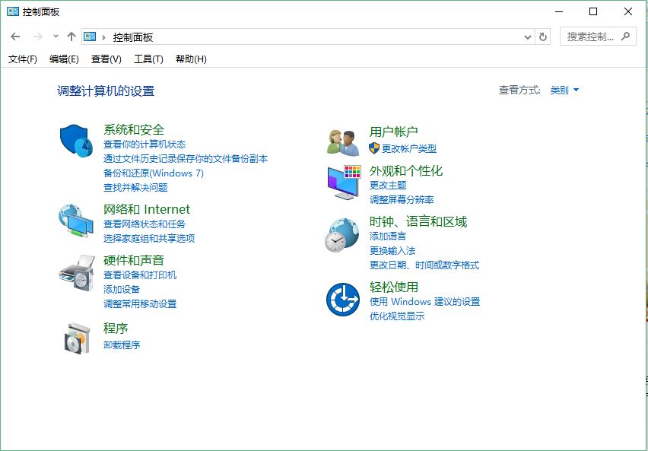The width and height of the screenshot is (648, 451).
Task: Open the Appearance and Personalization monitor icon
Action: click(344, 183)
